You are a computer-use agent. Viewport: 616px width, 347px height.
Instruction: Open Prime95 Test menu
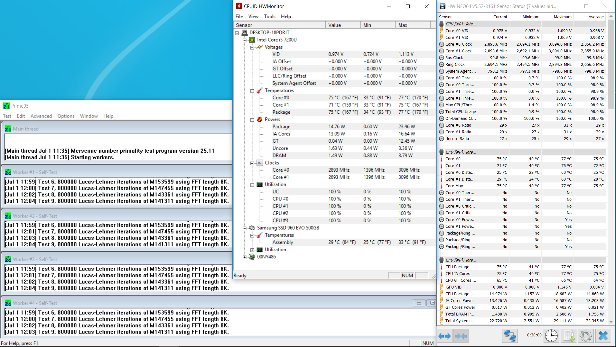[x=7, y=116]
